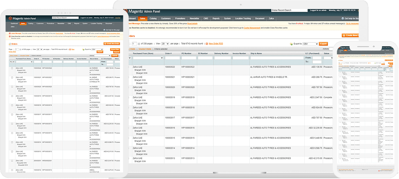Tick the checkbox for order 100003515 on tablet
The width and height of the screenshot is (399, 179).
pyautogui.click(x=12, y=133)
